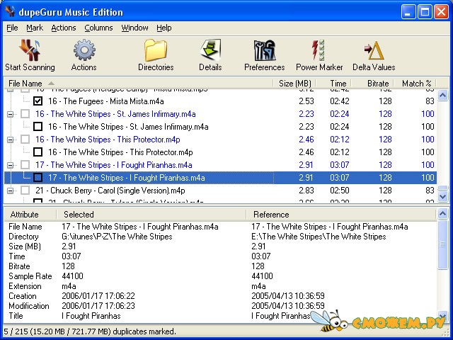This screenshot has width=453, height=340.
Task: Check the black St. James Infirmary.m4a duplicate checkbox
Action: pyautogui.click(x=38, y=127)
